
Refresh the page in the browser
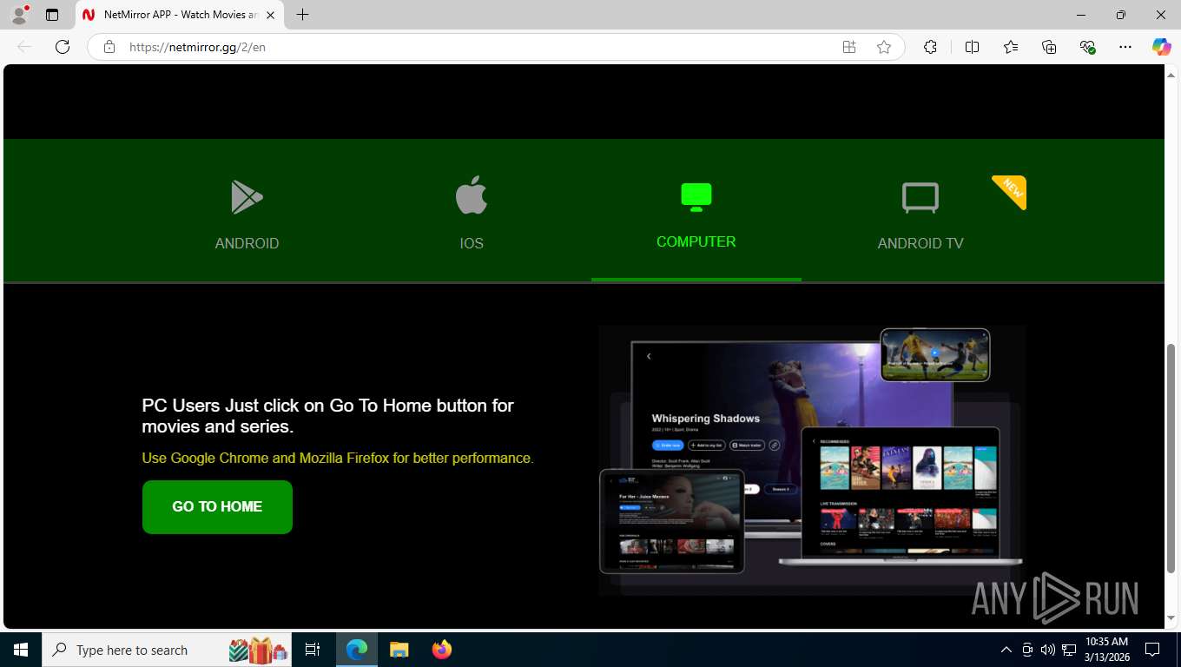click(x=63, y=47)
